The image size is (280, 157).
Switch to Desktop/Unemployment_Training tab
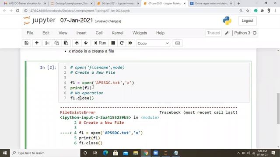71,3
